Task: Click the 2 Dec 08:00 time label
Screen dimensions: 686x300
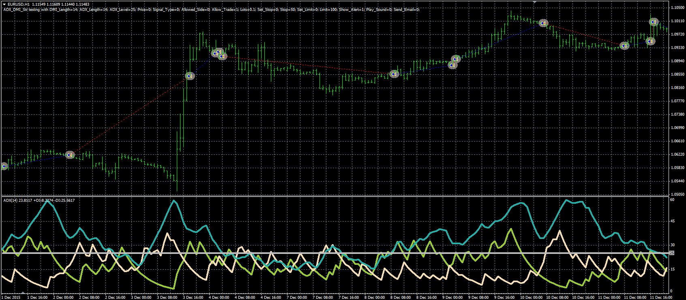Action: 89,298
